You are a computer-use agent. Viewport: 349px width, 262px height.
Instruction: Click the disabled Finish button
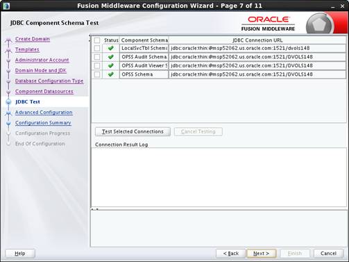295,254
